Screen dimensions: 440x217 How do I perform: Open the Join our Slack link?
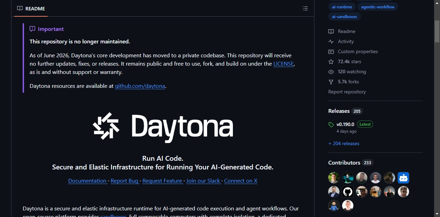coord(203,181)
